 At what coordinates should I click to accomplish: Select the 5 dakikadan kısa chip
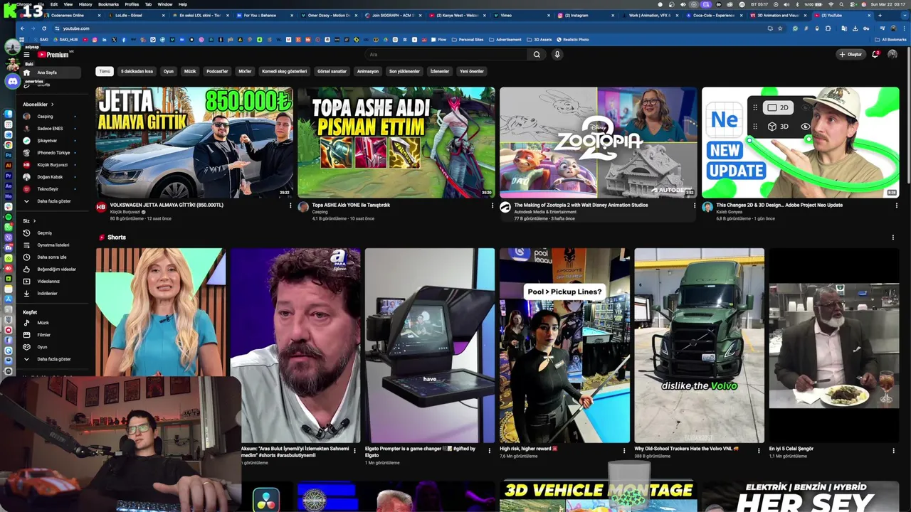point(137,71)
